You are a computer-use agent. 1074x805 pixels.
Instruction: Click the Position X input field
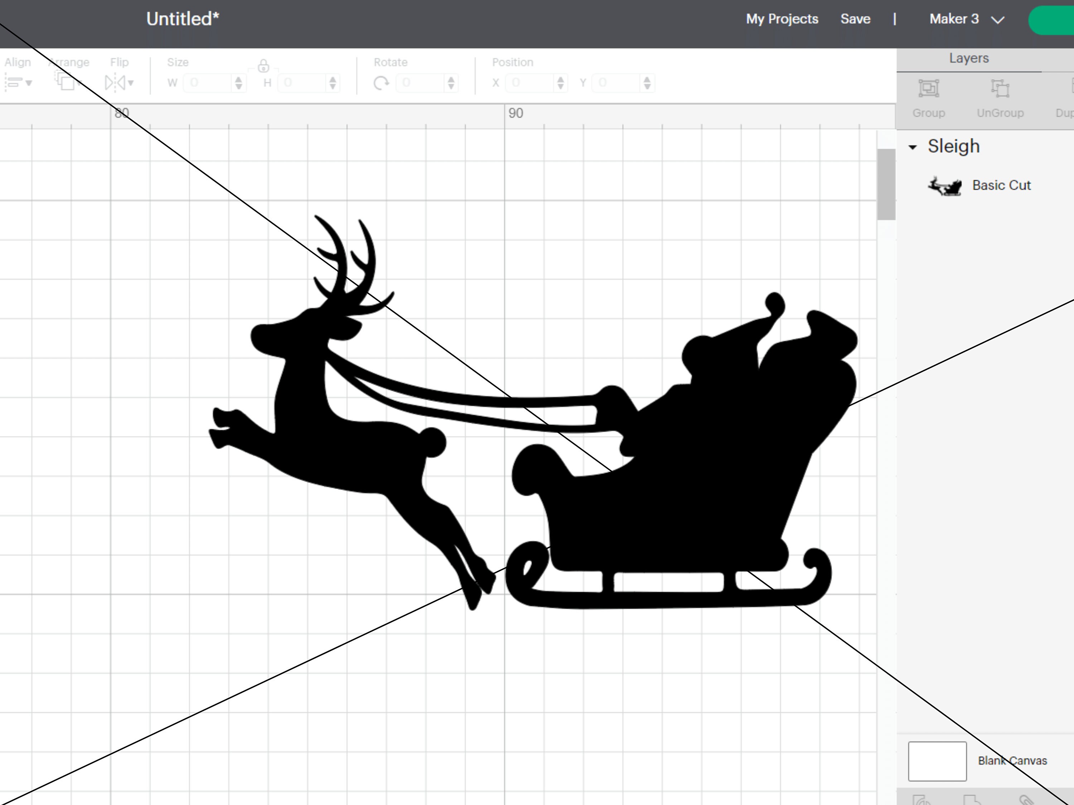(x=530, y=83)
